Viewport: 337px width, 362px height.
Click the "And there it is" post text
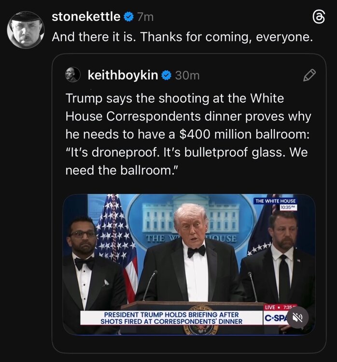(179, 37)
